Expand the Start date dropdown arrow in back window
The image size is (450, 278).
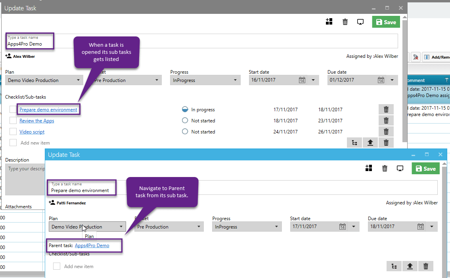click(313, 80)
